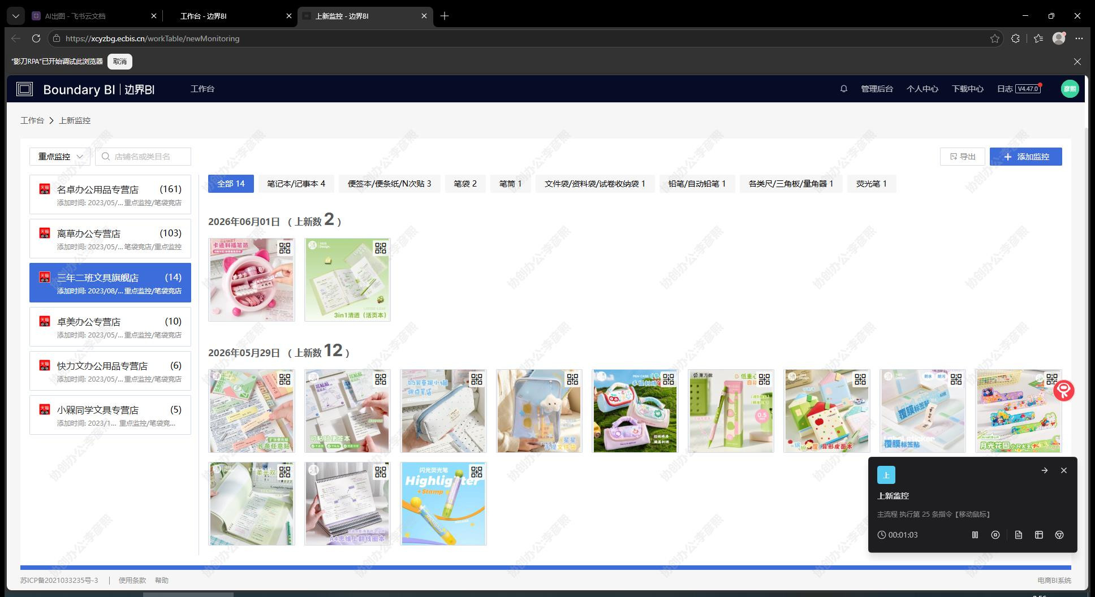Click the browser address bar URL
This screenshot has width=1095, height=597.
pos(153,38)
